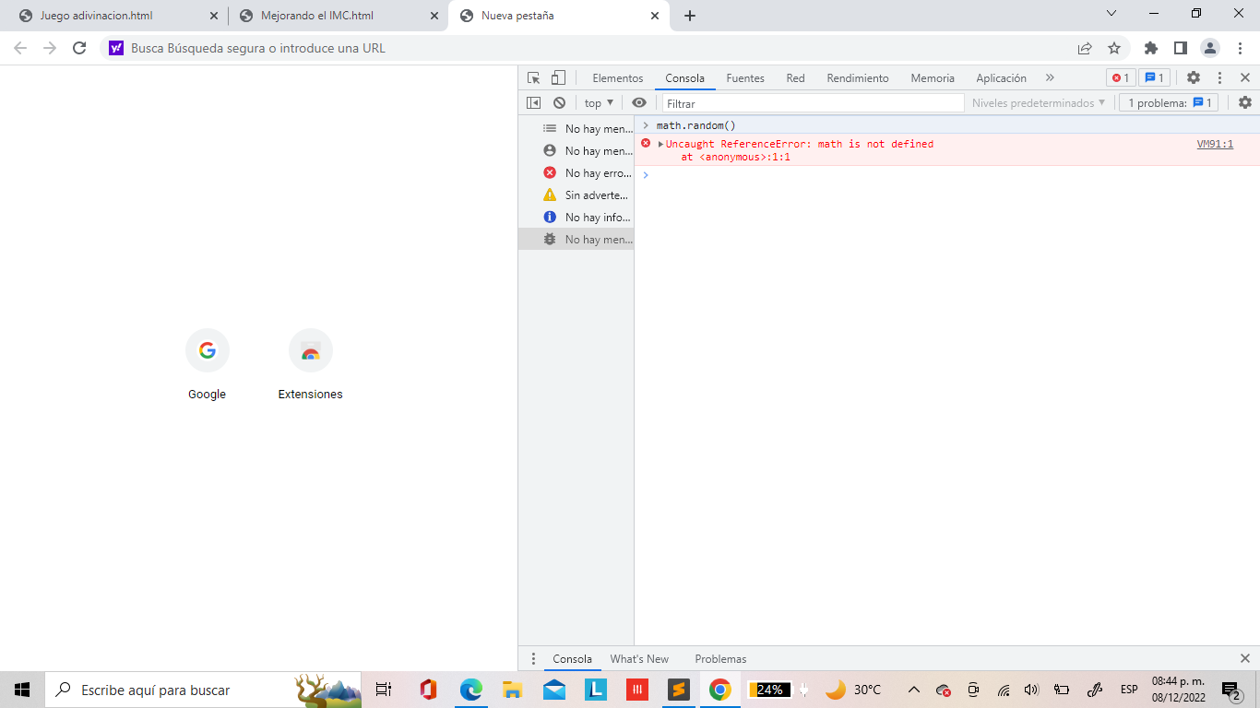Show hidden system tray icons
This screenshot has width=1260, height=708.
pyautogui.click(x=914, y=690)
